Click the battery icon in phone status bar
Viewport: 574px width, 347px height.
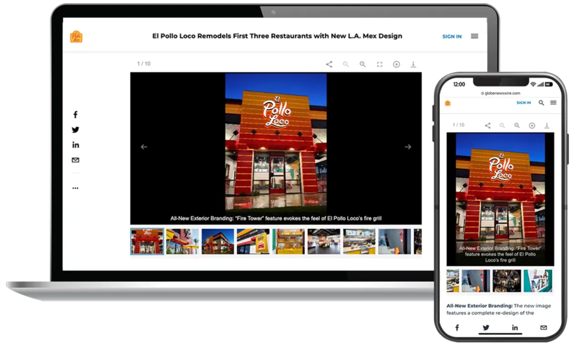pyautogui.click(x=549, y=84)
